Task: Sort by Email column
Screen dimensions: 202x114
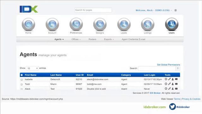Action: pos(90,75)
